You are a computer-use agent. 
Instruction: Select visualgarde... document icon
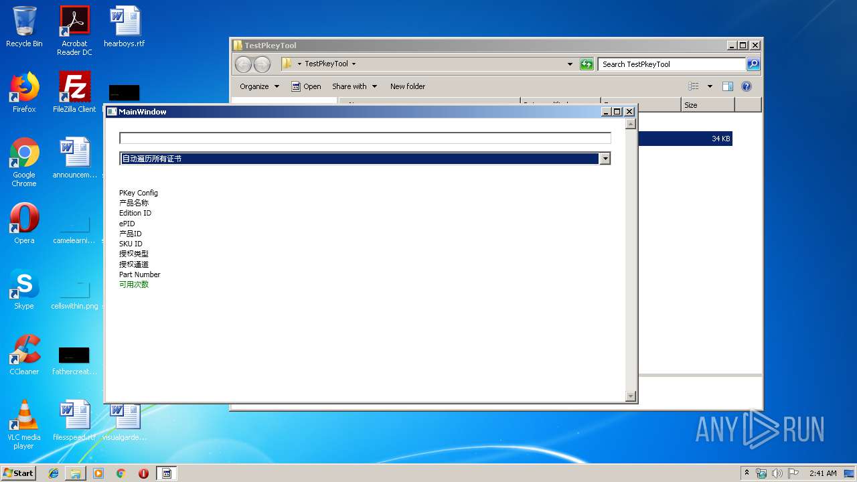(x=125, y=420)
